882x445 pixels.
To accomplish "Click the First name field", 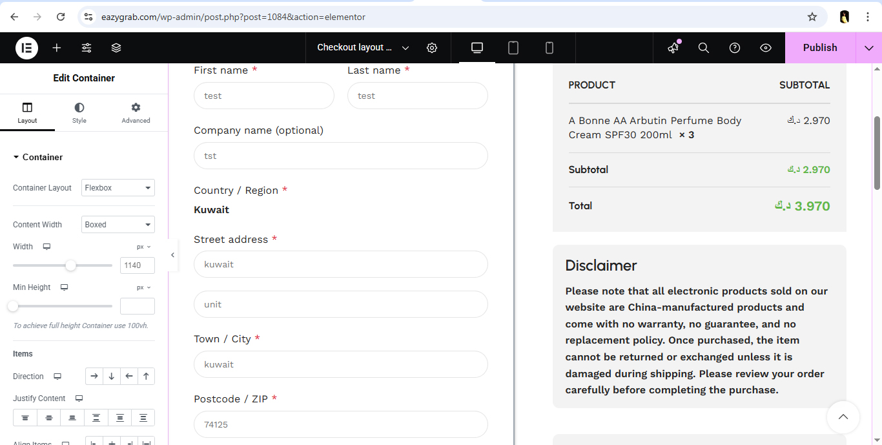I will [264, 96].
